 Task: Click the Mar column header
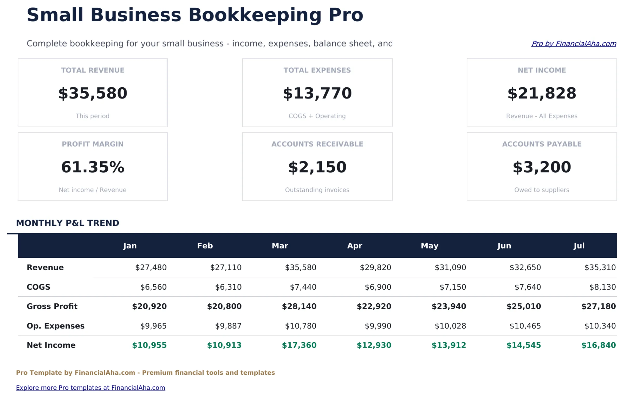pyautogui.click(x=280, y=245)
